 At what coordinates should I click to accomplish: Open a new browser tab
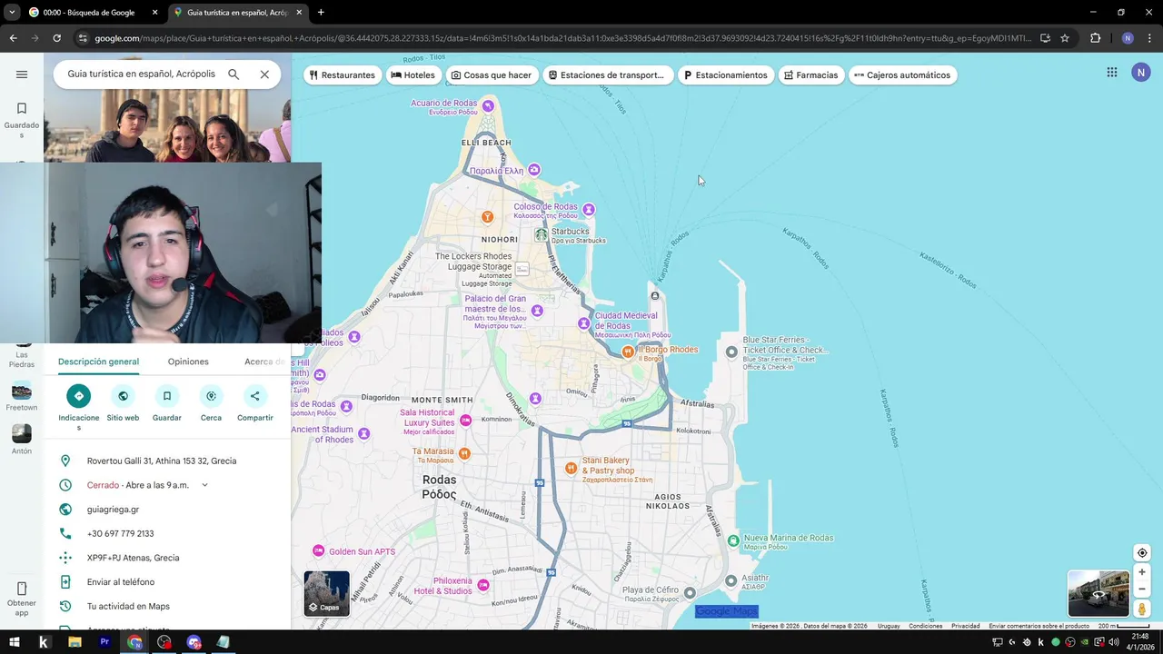coord(321,13)
